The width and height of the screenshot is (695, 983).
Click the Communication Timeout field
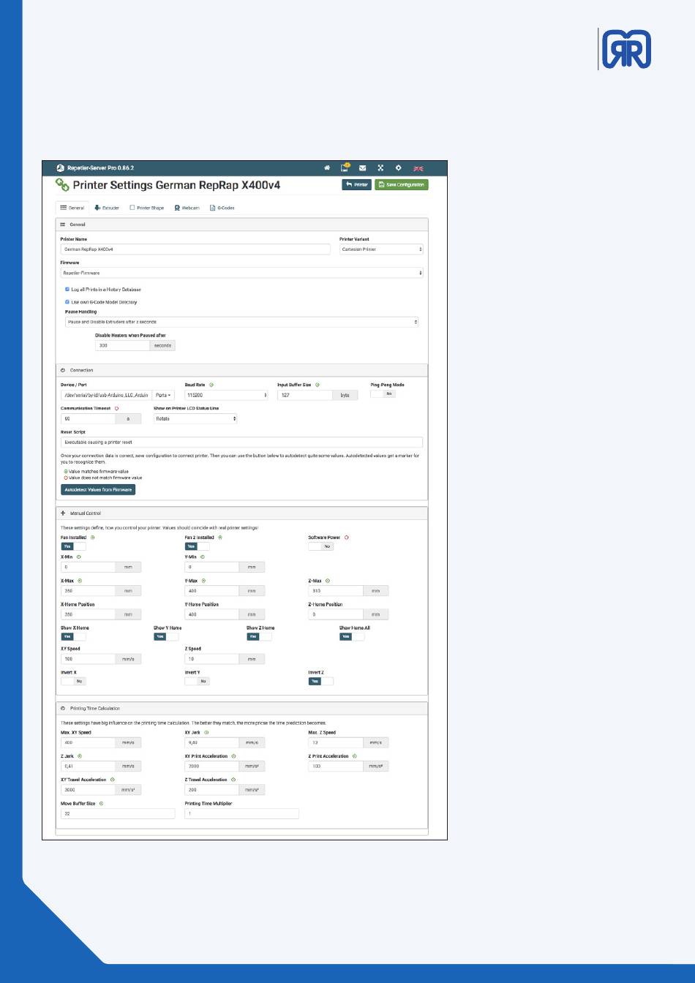[88, 418]
